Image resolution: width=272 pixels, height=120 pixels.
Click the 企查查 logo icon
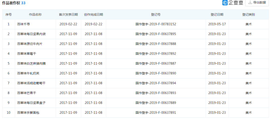[x=225, y=3]
